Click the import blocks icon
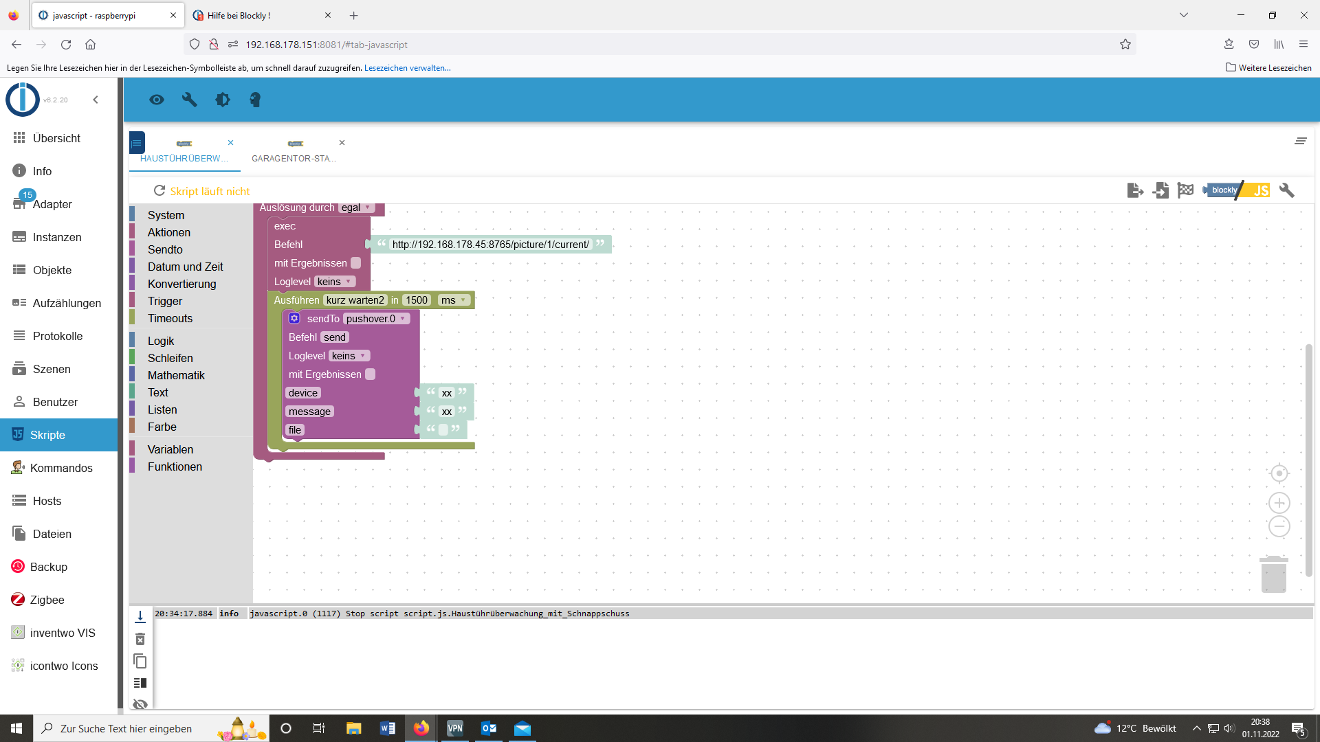The height and width of the screenshot is (742, 1320). [x=1160, y=191]
